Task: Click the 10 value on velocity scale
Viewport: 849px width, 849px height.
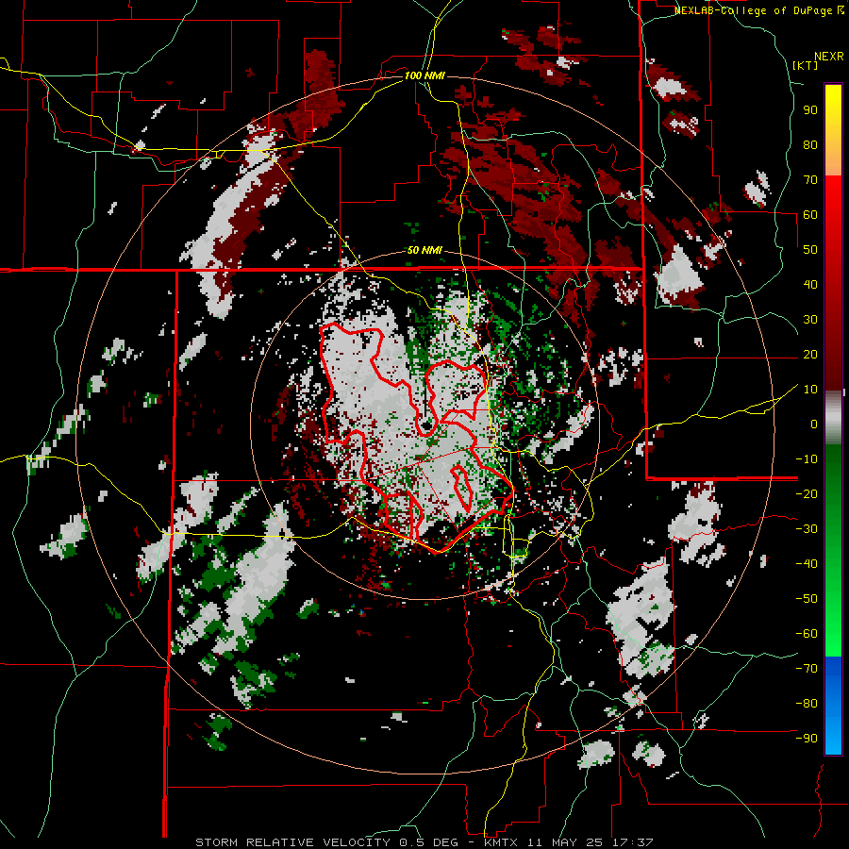Action: pyautogui.click(x=810, y=390)
